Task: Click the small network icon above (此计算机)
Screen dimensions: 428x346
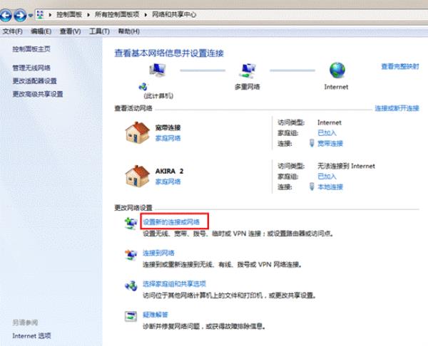Action: pos(143,87)
